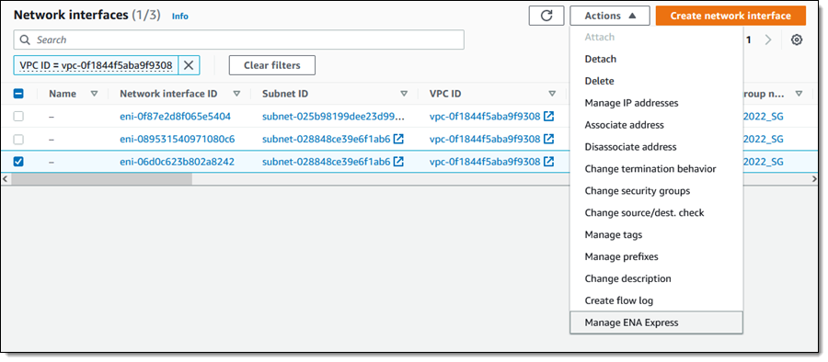Select the VPC ID filter text
The height and width of the screenshot is (362, 828).
[x=96, y=65]
